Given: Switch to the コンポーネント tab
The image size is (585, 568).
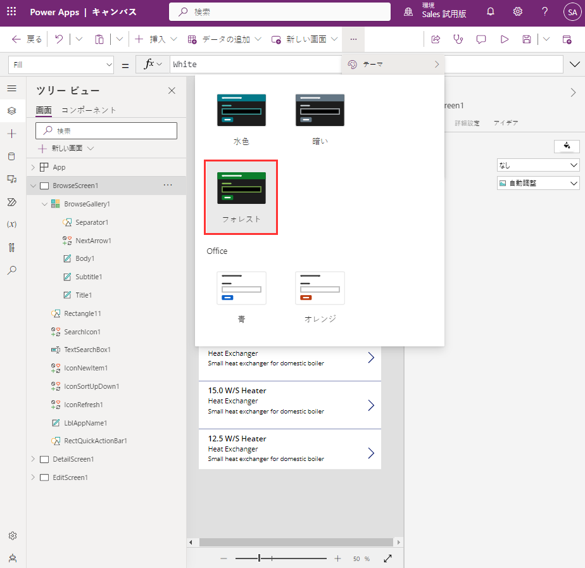Looking at the screenshot, I should coord(89,110).
